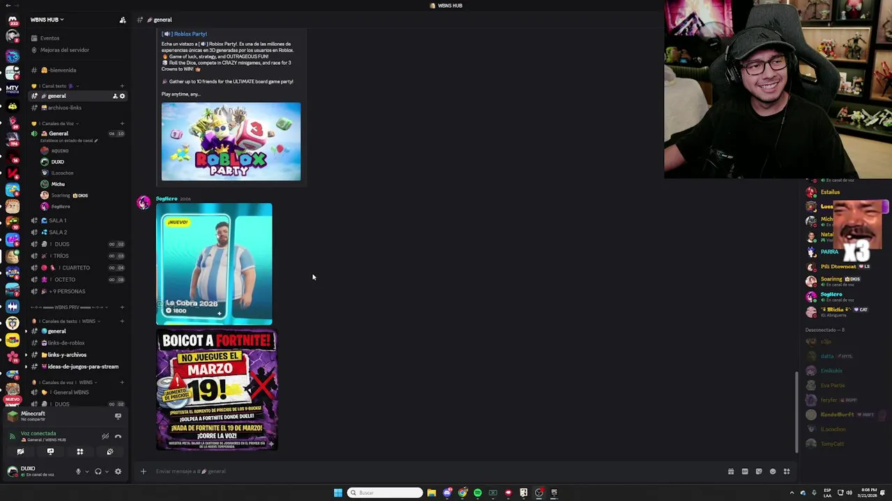Image resolution: width=892 pixels, height=501 pixels.
Task: Stream Minecraft screen-share icon
Action: click(x=118, y=416)
